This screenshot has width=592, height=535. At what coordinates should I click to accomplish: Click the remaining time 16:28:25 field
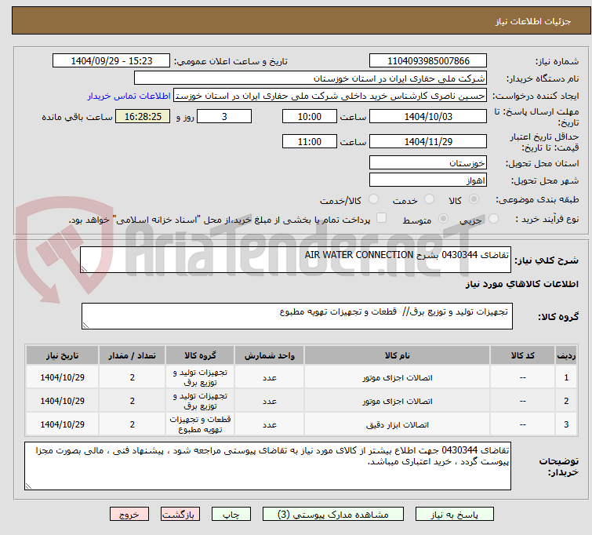[143, 116]
